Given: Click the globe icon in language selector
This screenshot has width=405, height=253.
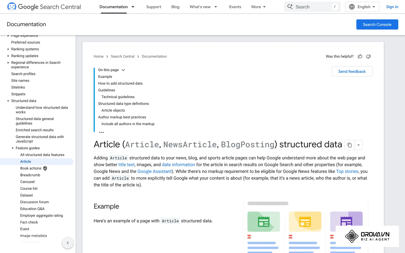Looking at the screenshot, I should point(352,7).
